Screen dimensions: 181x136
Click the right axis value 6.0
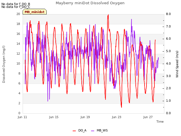[168, 39]
